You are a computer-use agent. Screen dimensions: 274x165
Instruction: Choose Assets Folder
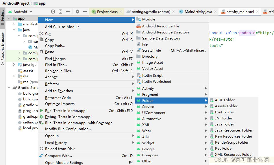pos(234,106)
